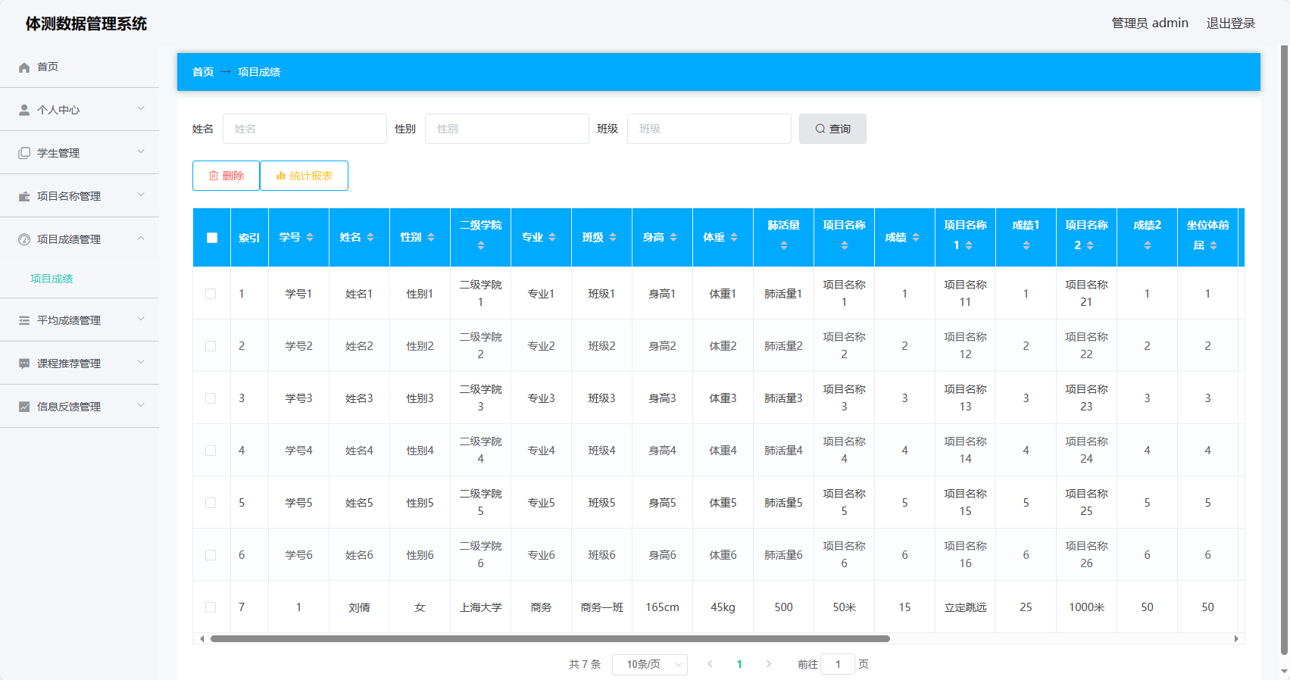This screenshot has height=680, width=1290.
Task: Click the 学生管理 sidebar icon
Action: tap(24, 154)
